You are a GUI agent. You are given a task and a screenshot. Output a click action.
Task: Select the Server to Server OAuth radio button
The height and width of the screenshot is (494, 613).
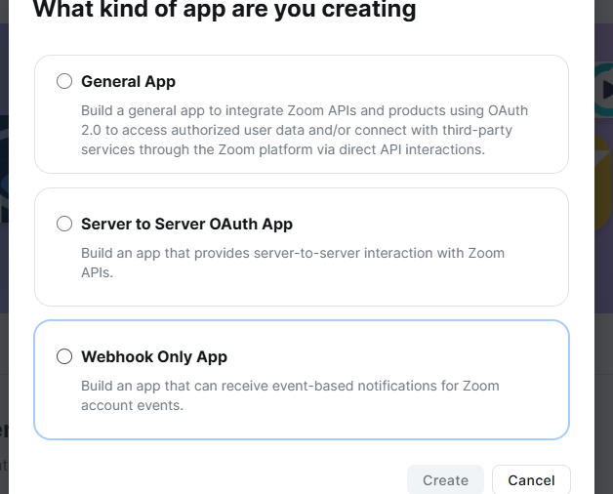pyautogui.click(x=64, y=224)
